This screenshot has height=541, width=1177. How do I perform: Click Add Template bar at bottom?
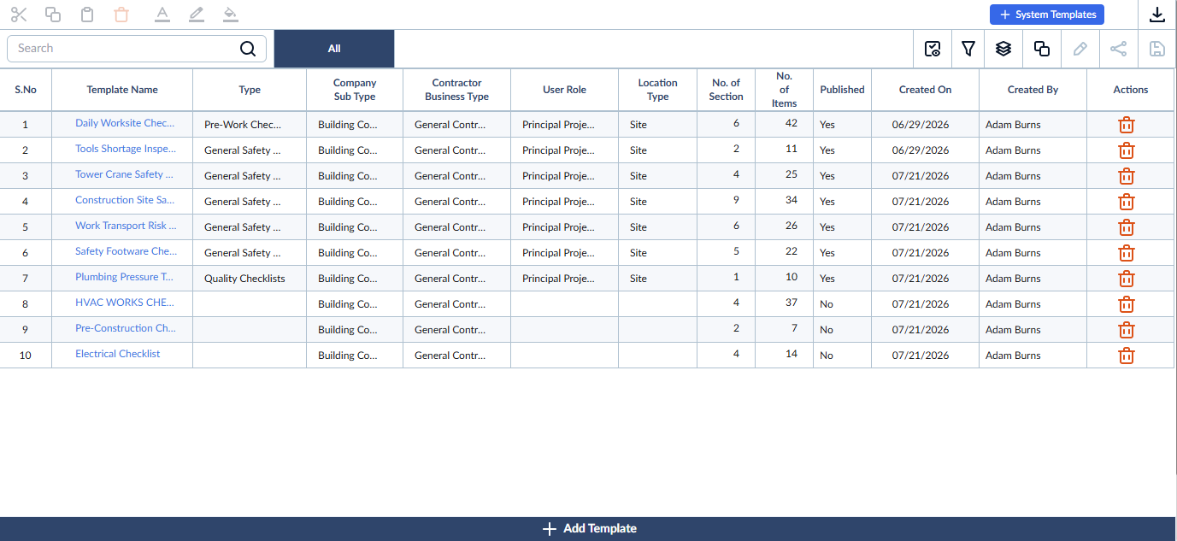coord(588,529)
